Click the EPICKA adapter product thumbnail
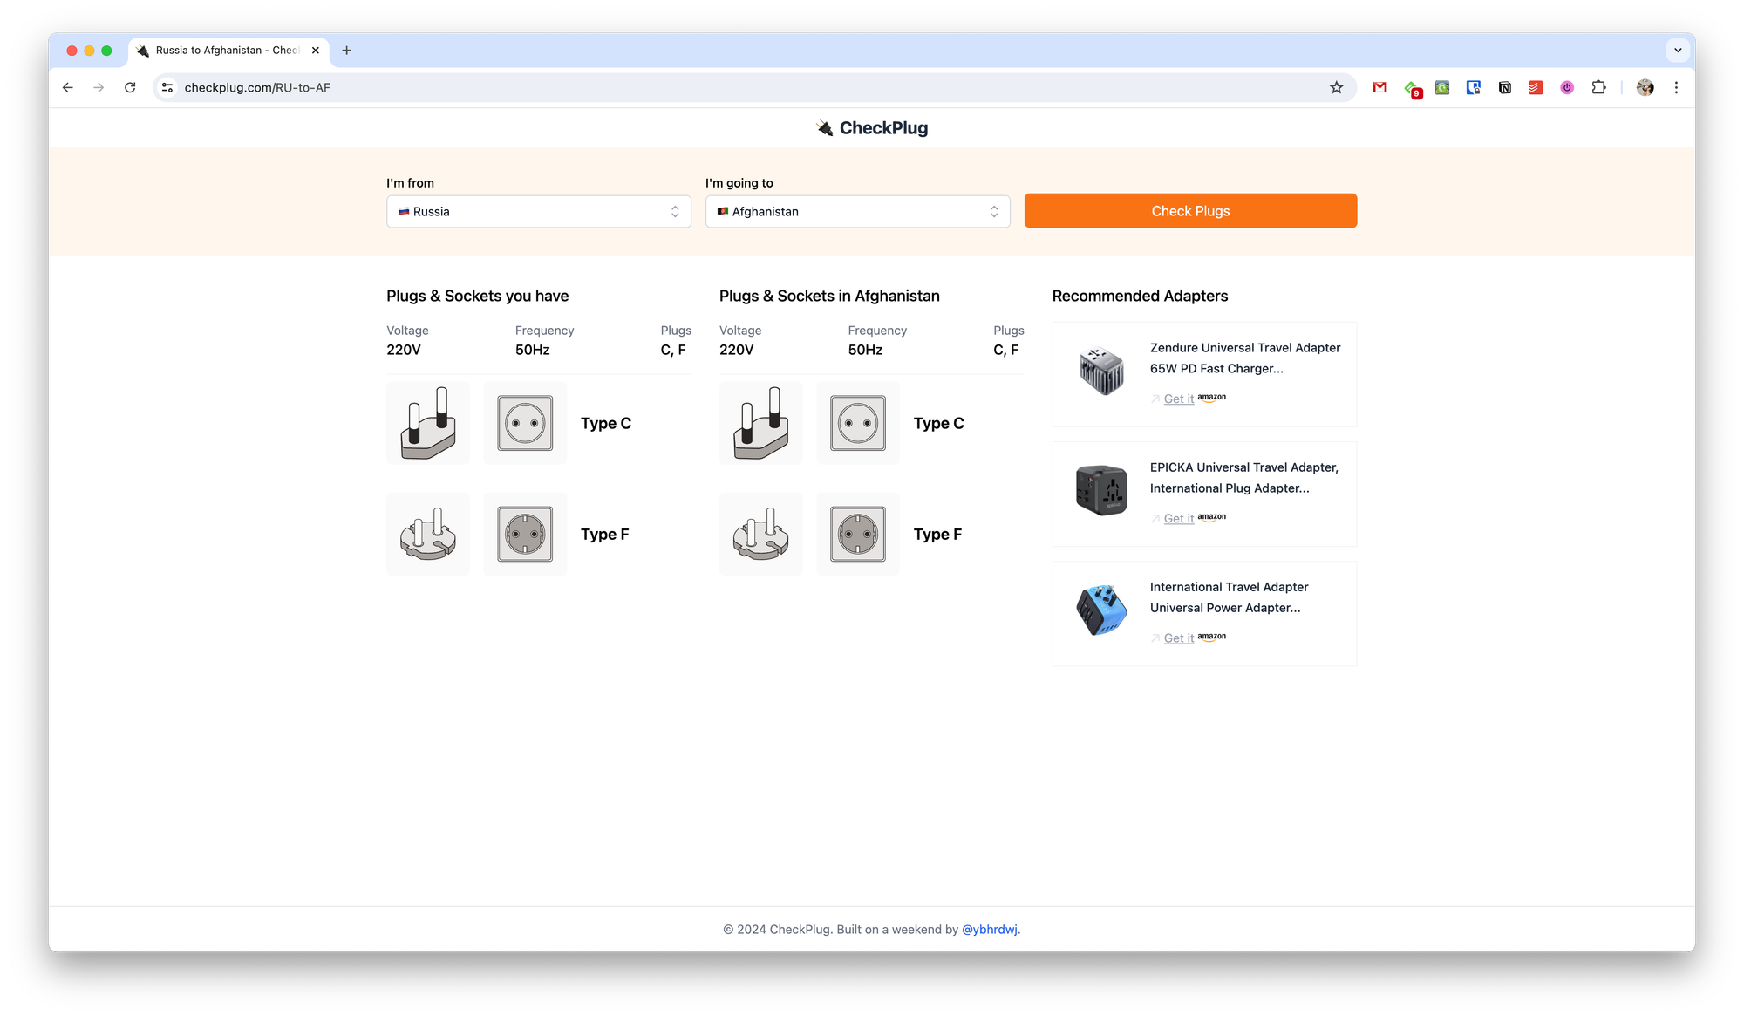The height and width of the screenshot is (1016, 1744). [x=1101, y=490]
